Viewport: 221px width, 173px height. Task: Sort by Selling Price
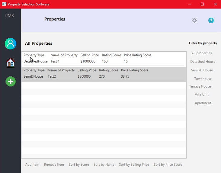pos(134,165)
